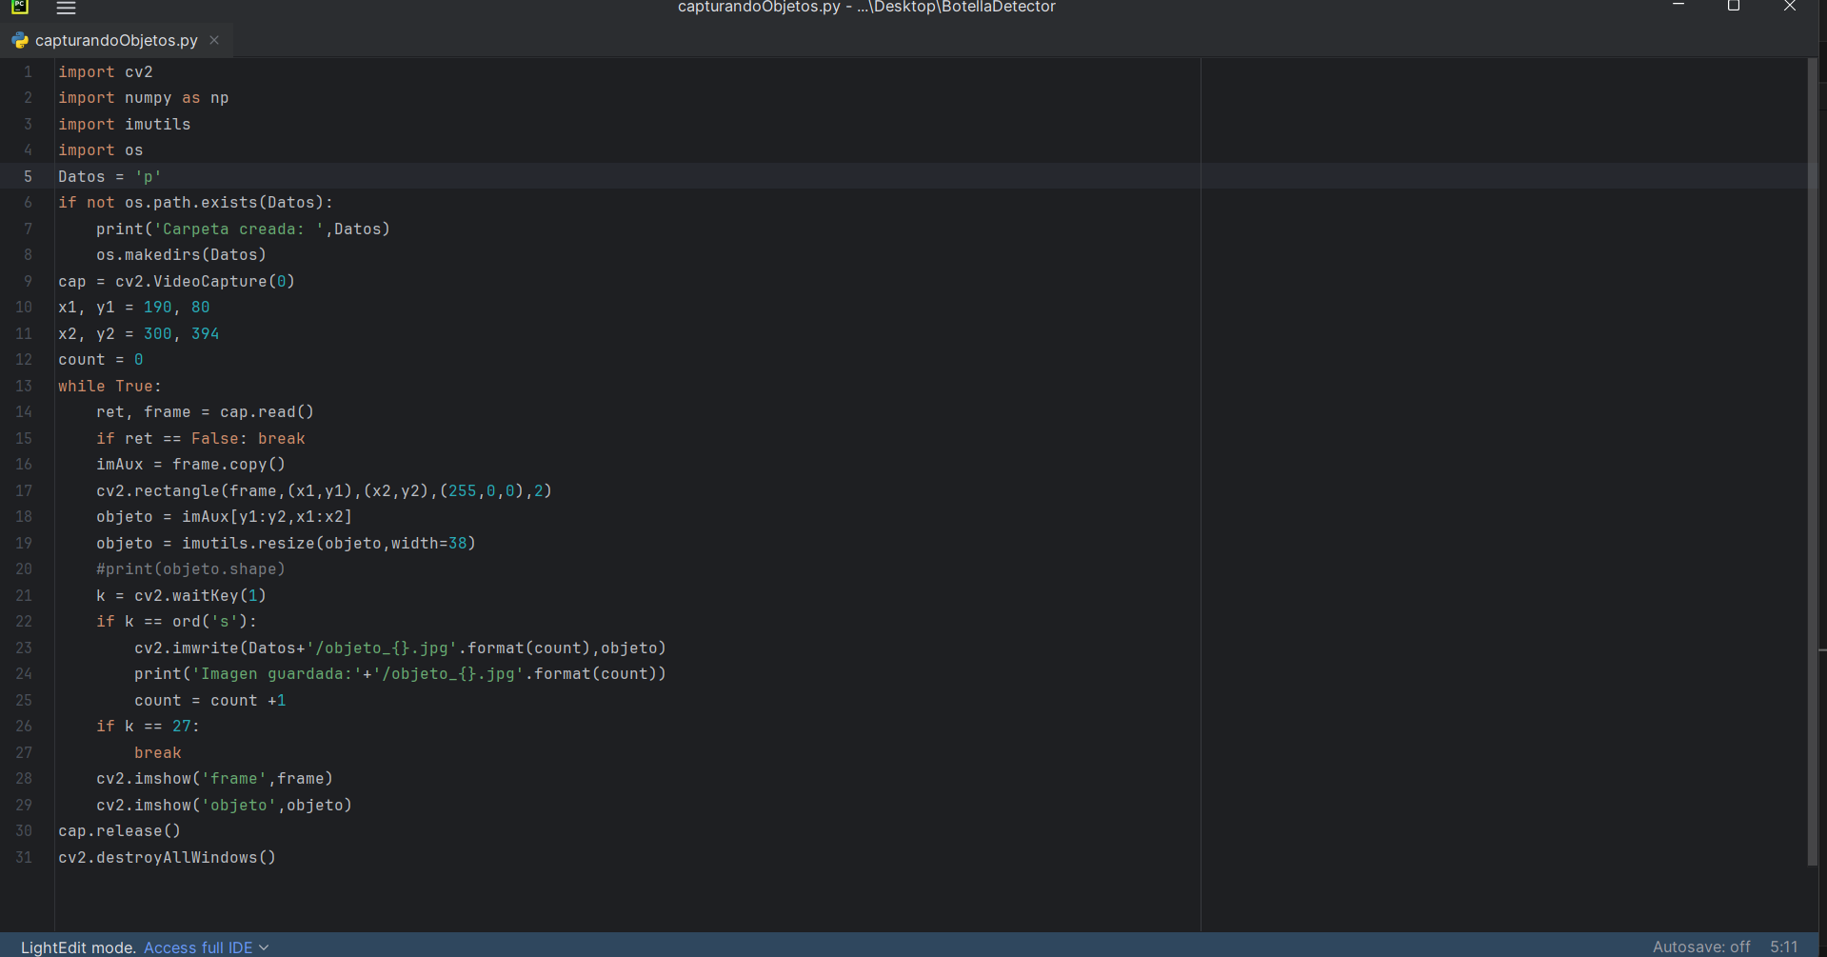Open the hamburger main menu
This screenshot has width=1827, height=957.
(66, 8)
